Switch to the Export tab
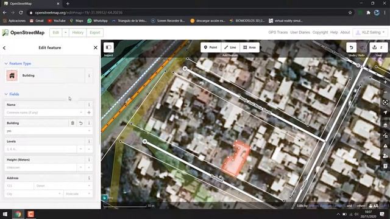The width and height of the screenshot is (390, 219). tap(95, 32)
